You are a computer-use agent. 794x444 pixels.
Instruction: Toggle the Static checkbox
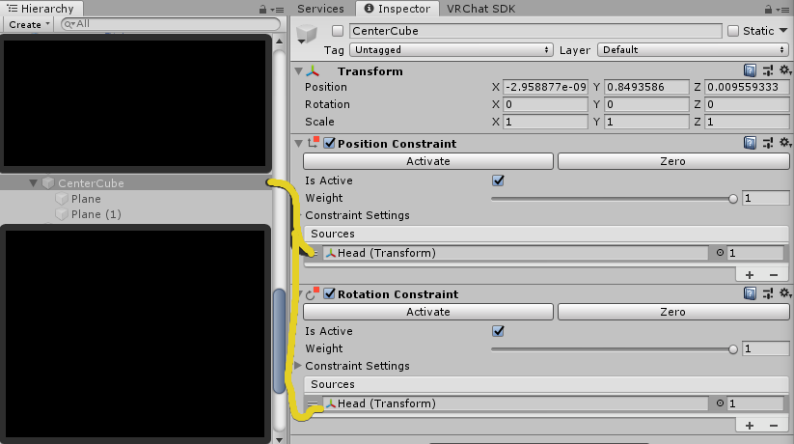(x=732, y=31)
